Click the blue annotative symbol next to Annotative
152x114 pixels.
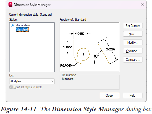click(x=13, y=25)
